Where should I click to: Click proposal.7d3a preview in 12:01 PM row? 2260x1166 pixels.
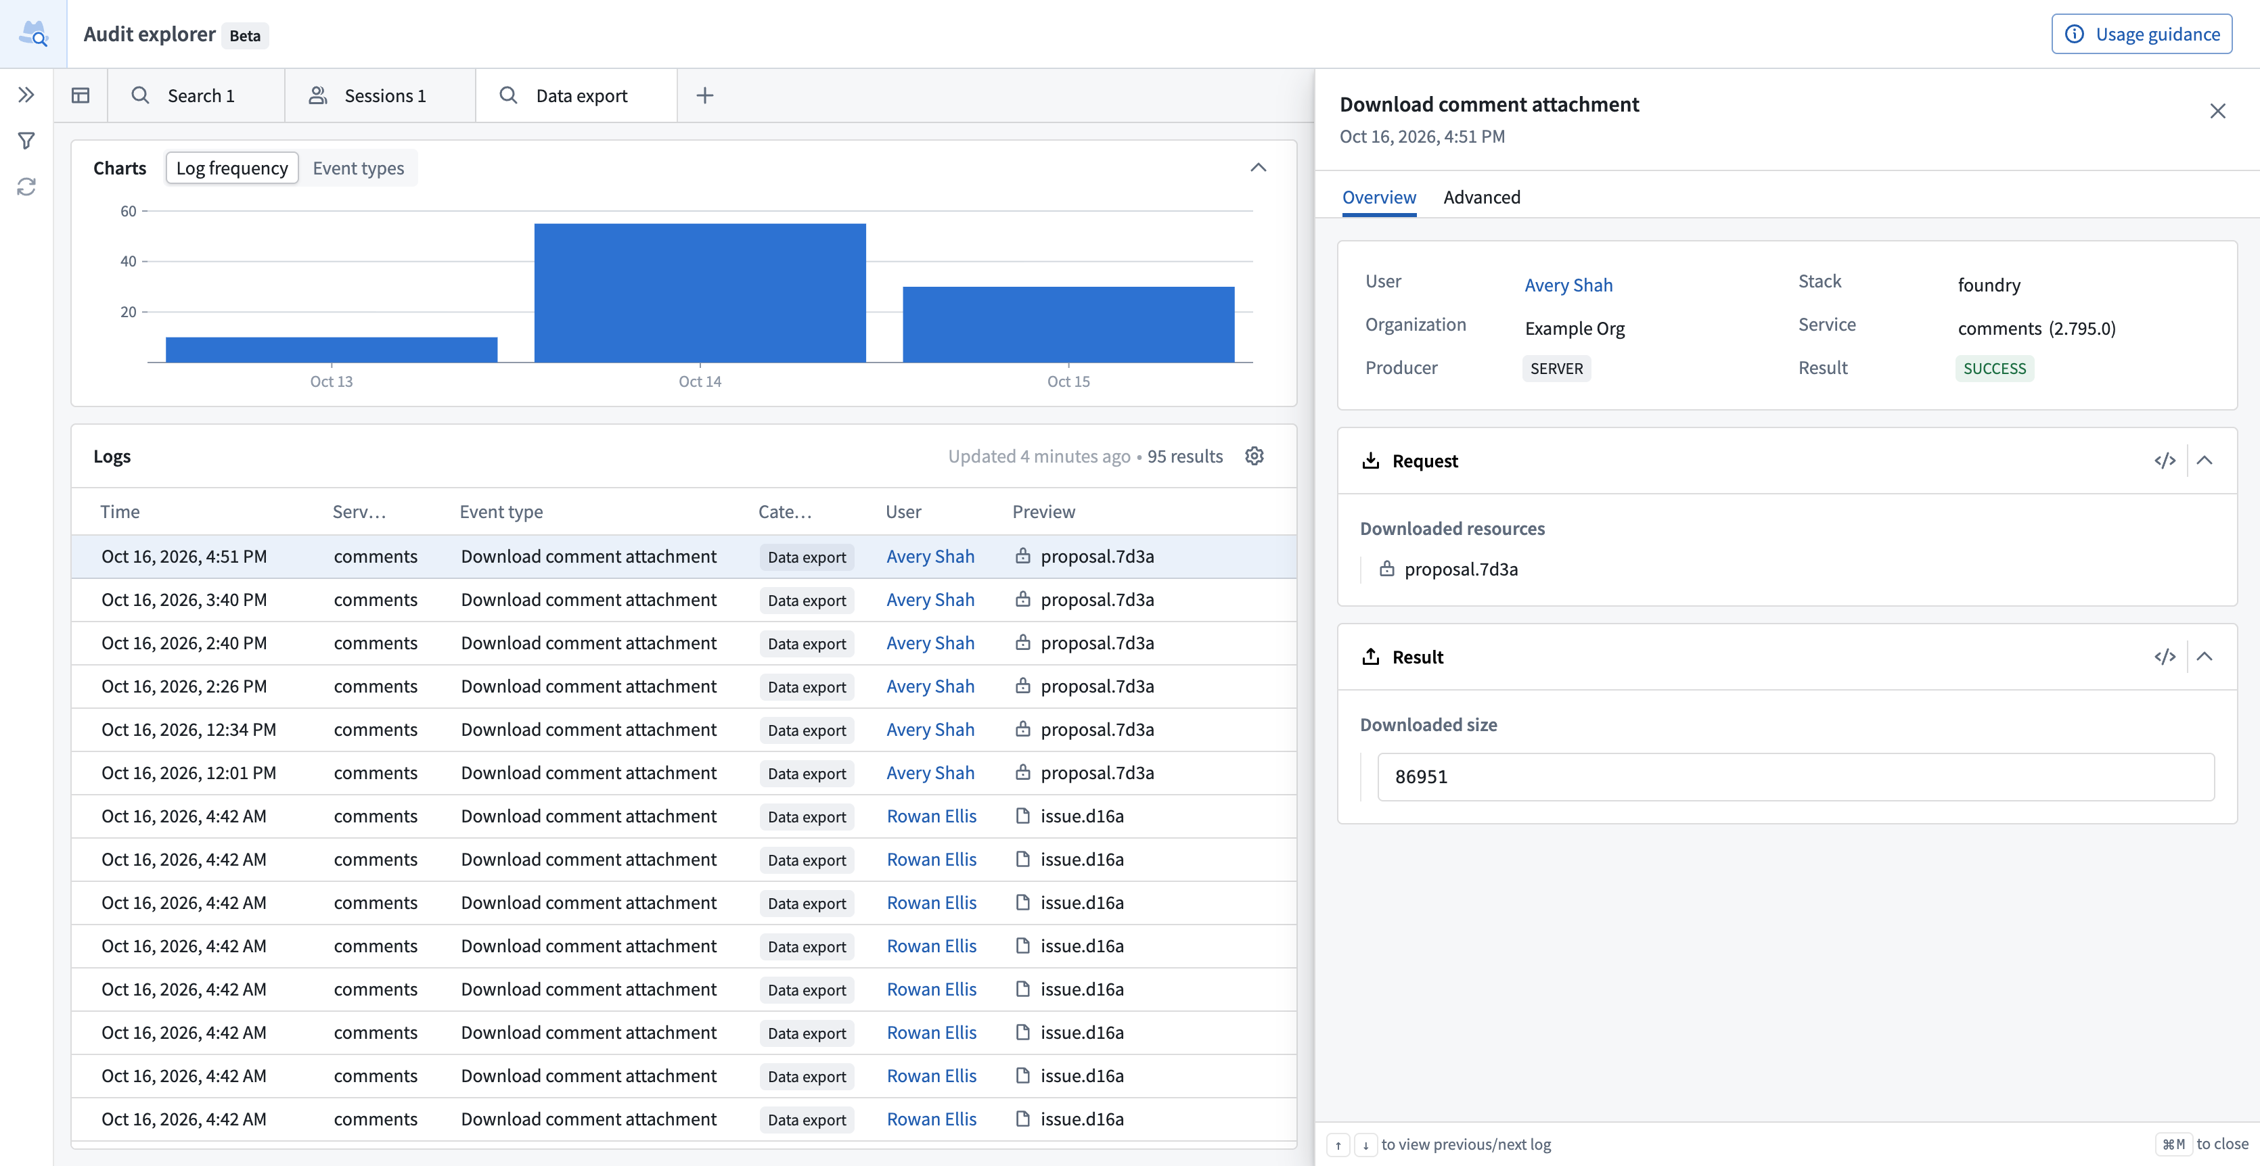tap(1097, 773)
